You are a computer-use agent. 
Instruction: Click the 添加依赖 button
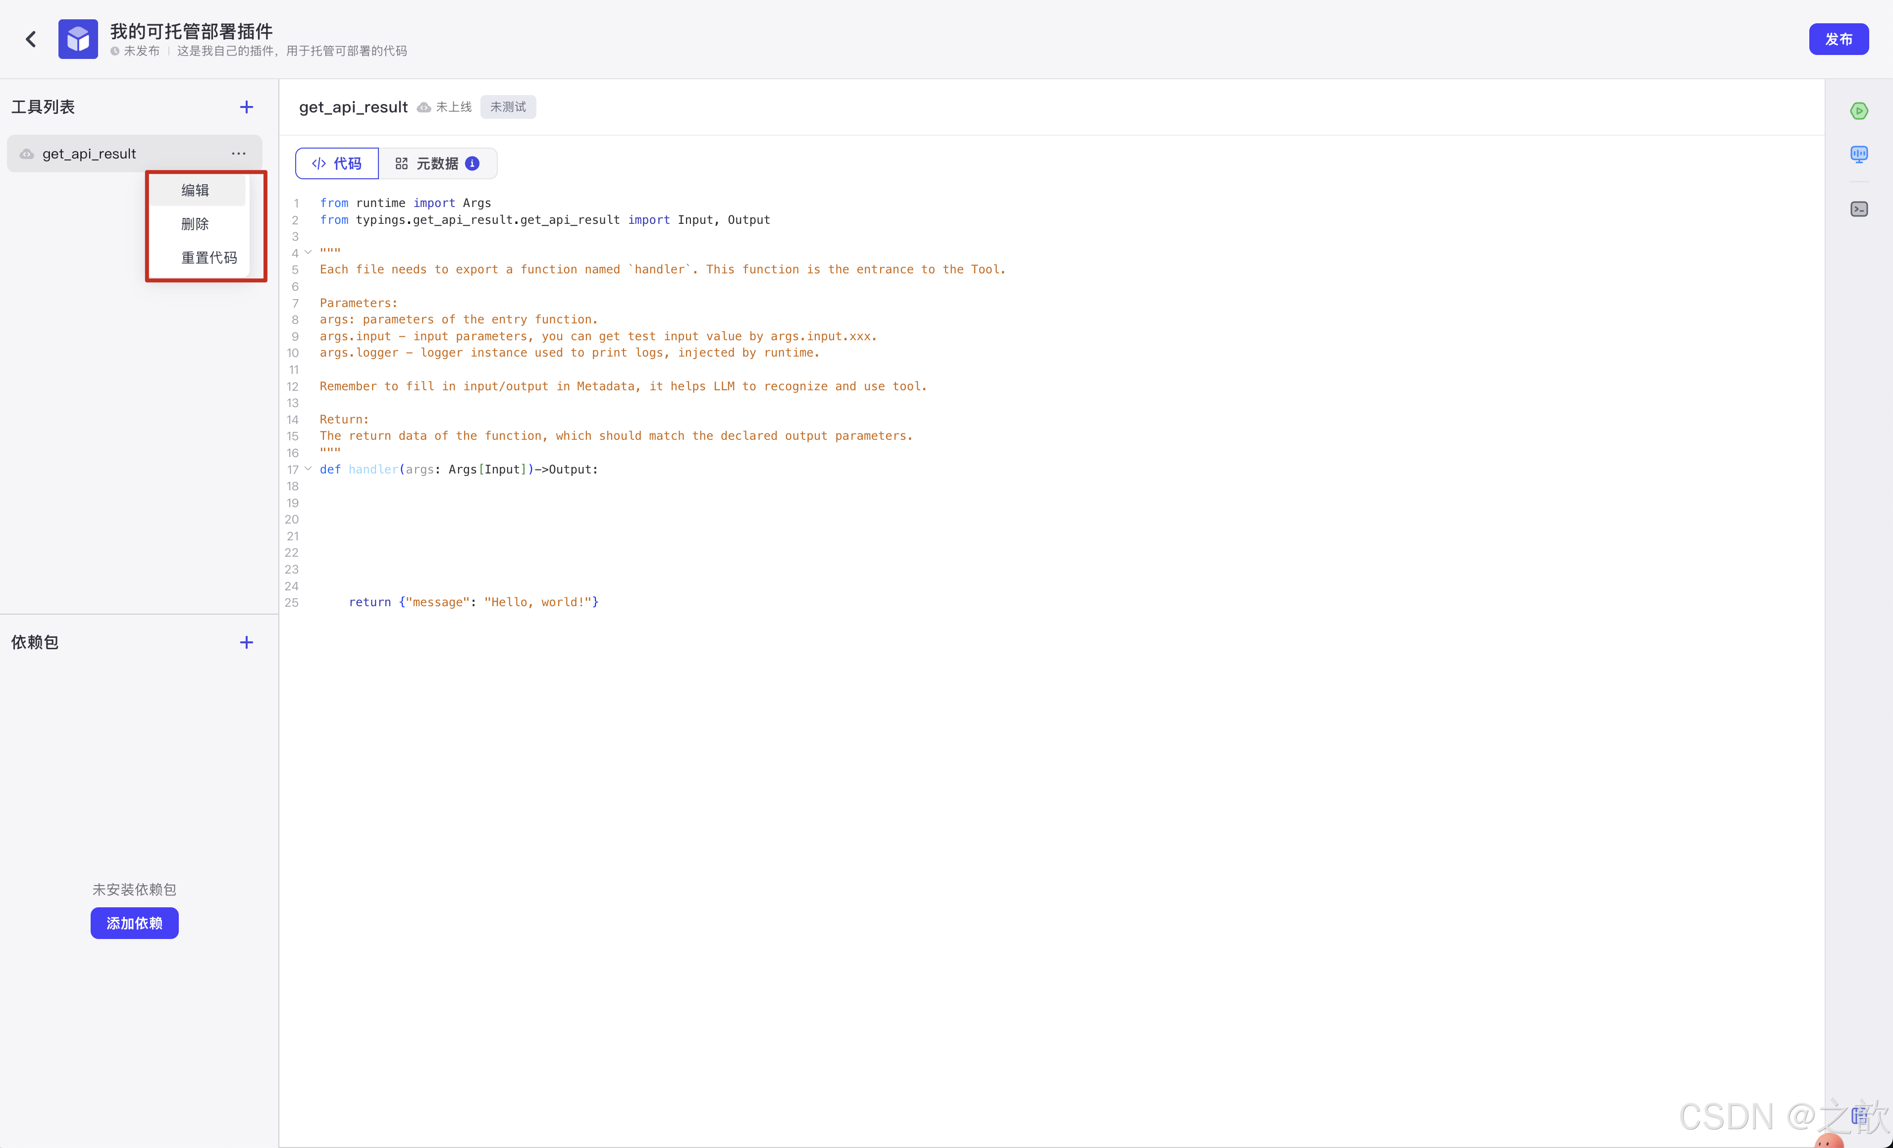point(134,923)
